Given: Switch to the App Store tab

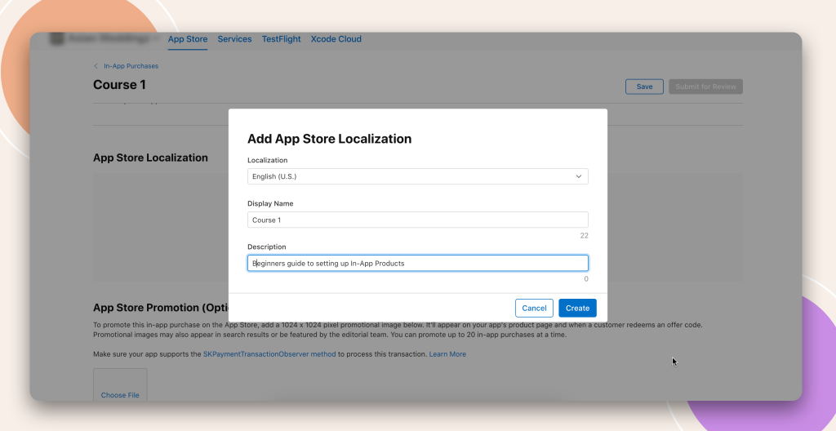Looking at the screenshot, I should (x=188, y=39).
